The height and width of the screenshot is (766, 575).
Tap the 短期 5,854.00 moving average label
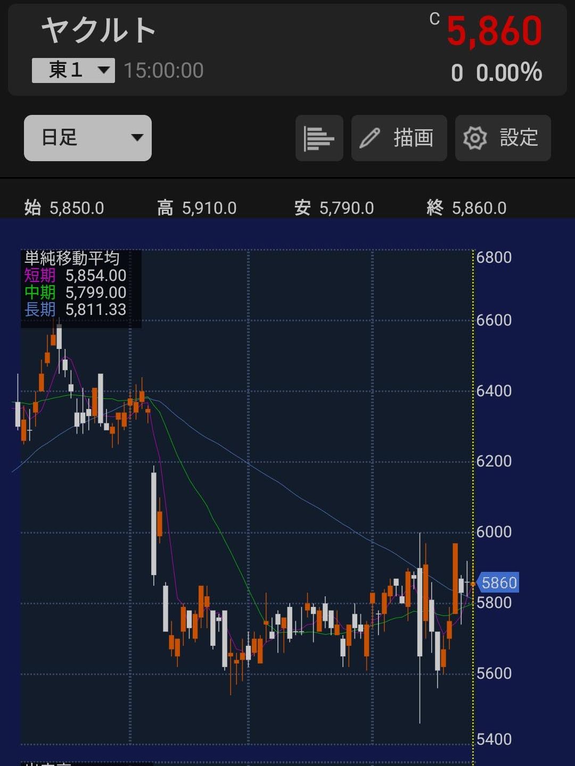pos(75,276)
